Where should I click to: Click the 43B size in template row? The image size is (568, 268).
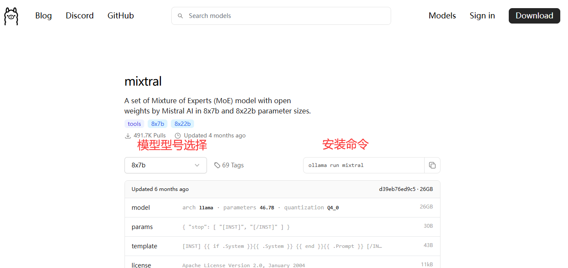pos(428,245)
